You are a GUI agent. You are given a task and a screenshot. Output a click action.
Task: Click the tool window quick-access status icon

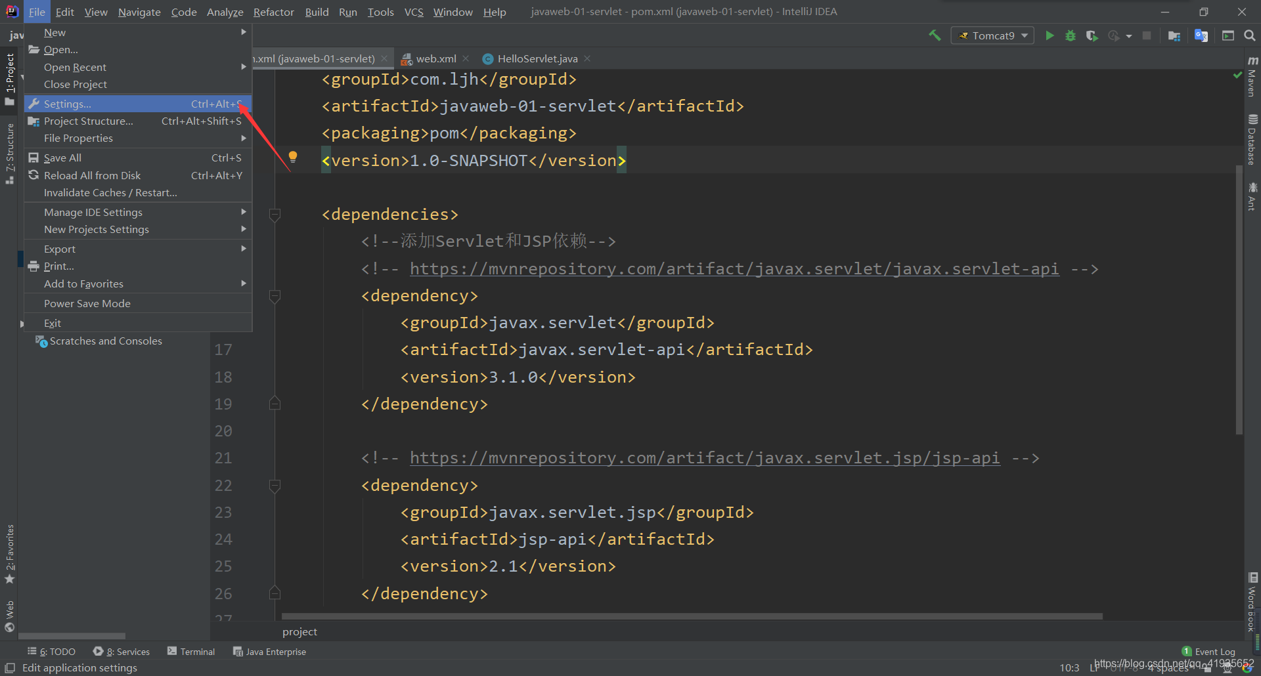pyautogui.click(x=10, y=667)
